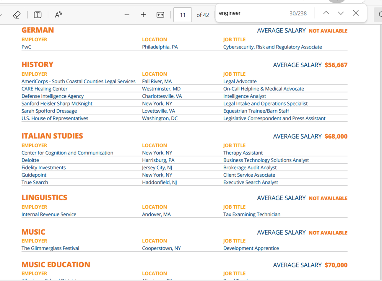Click "Cybersecurity, Risk and Regulatory Associate" job title
This screenshot has height=281, width=382.
pos(273,47)
